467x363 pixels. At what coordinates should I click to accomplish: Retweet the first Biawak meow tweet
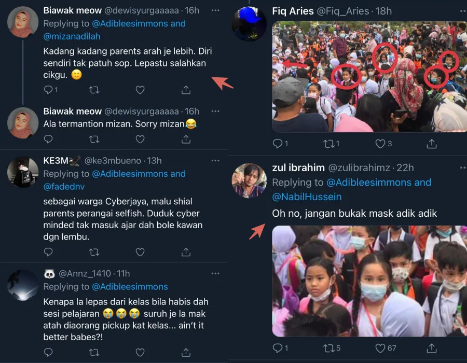tap(94, 90)
